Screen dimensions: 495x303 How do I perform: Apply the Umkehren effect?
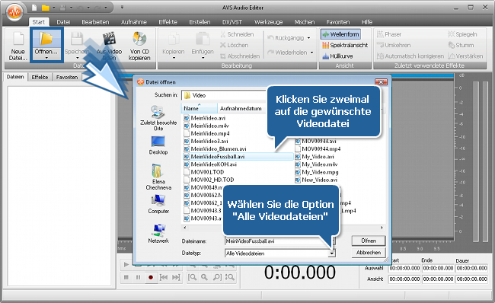(394, 45)
